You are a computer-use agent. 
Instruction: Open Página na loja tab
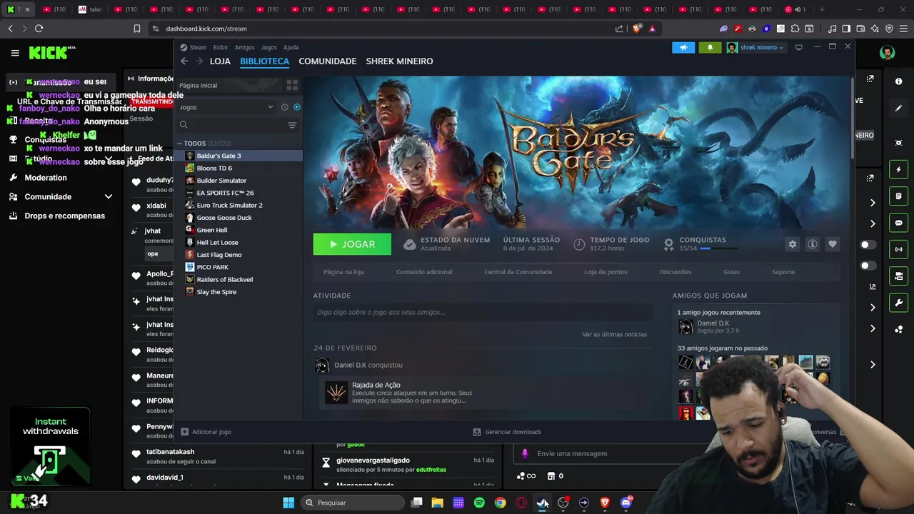[343, 272]
